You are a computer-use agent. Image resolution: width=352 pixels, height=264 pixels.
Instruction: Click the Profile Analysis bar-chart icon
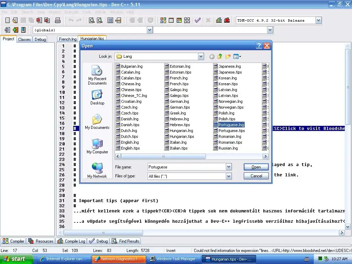click(x=219, y=20)
